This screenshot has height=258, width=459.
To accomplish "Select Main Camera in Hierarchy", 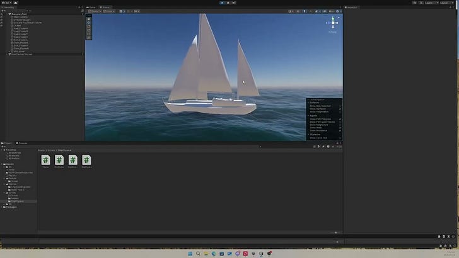I will pos(20,17).
